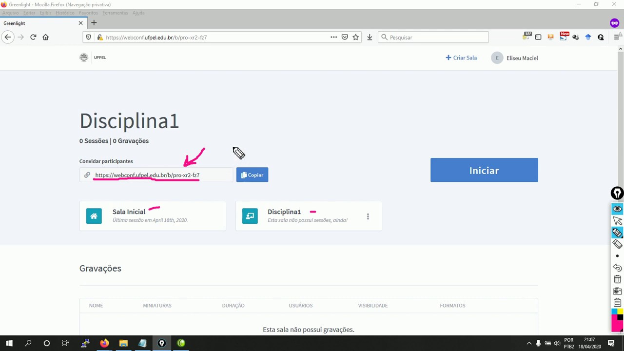624x351 pixels.
Task: Bookmark this page with the star icon
Action: click(x=356, y=37)
